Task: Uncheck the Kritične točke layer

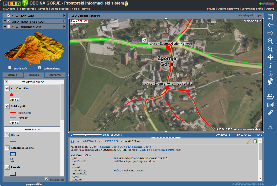Action: click(x=7, y=89)
